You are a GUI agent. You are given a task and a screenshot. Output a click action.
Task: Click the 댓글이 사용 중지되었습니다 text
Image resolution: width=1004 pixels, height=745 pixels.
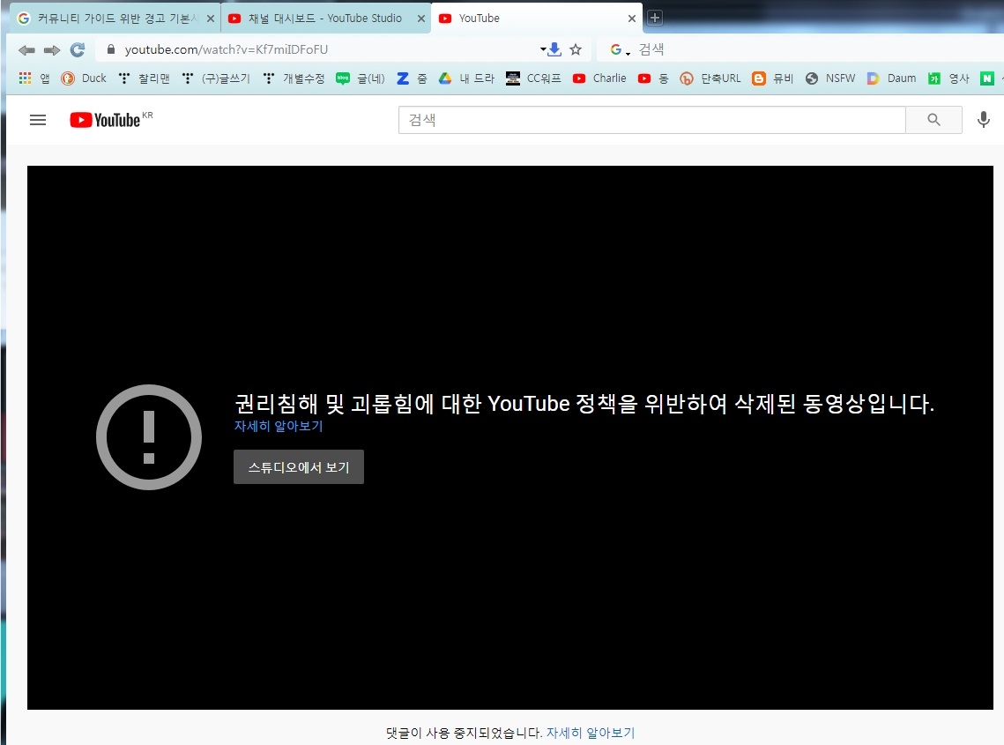464,733
